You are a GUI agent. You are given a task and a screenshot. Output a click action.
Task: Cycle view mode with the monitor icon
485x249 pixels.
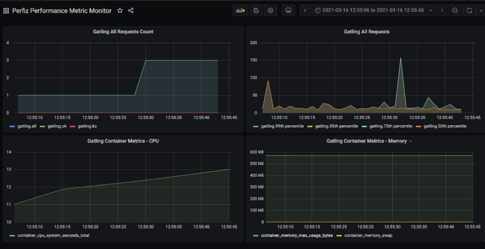click(x=288, y=10)
